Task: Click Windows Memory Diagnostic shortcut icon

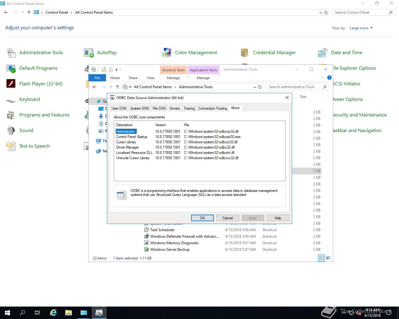Action: tap(147, 243)
